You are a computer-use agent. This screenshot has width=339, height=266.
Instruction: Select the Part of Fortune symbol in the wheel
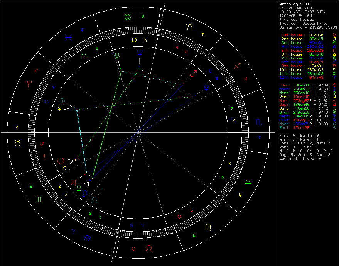(62, 101)
